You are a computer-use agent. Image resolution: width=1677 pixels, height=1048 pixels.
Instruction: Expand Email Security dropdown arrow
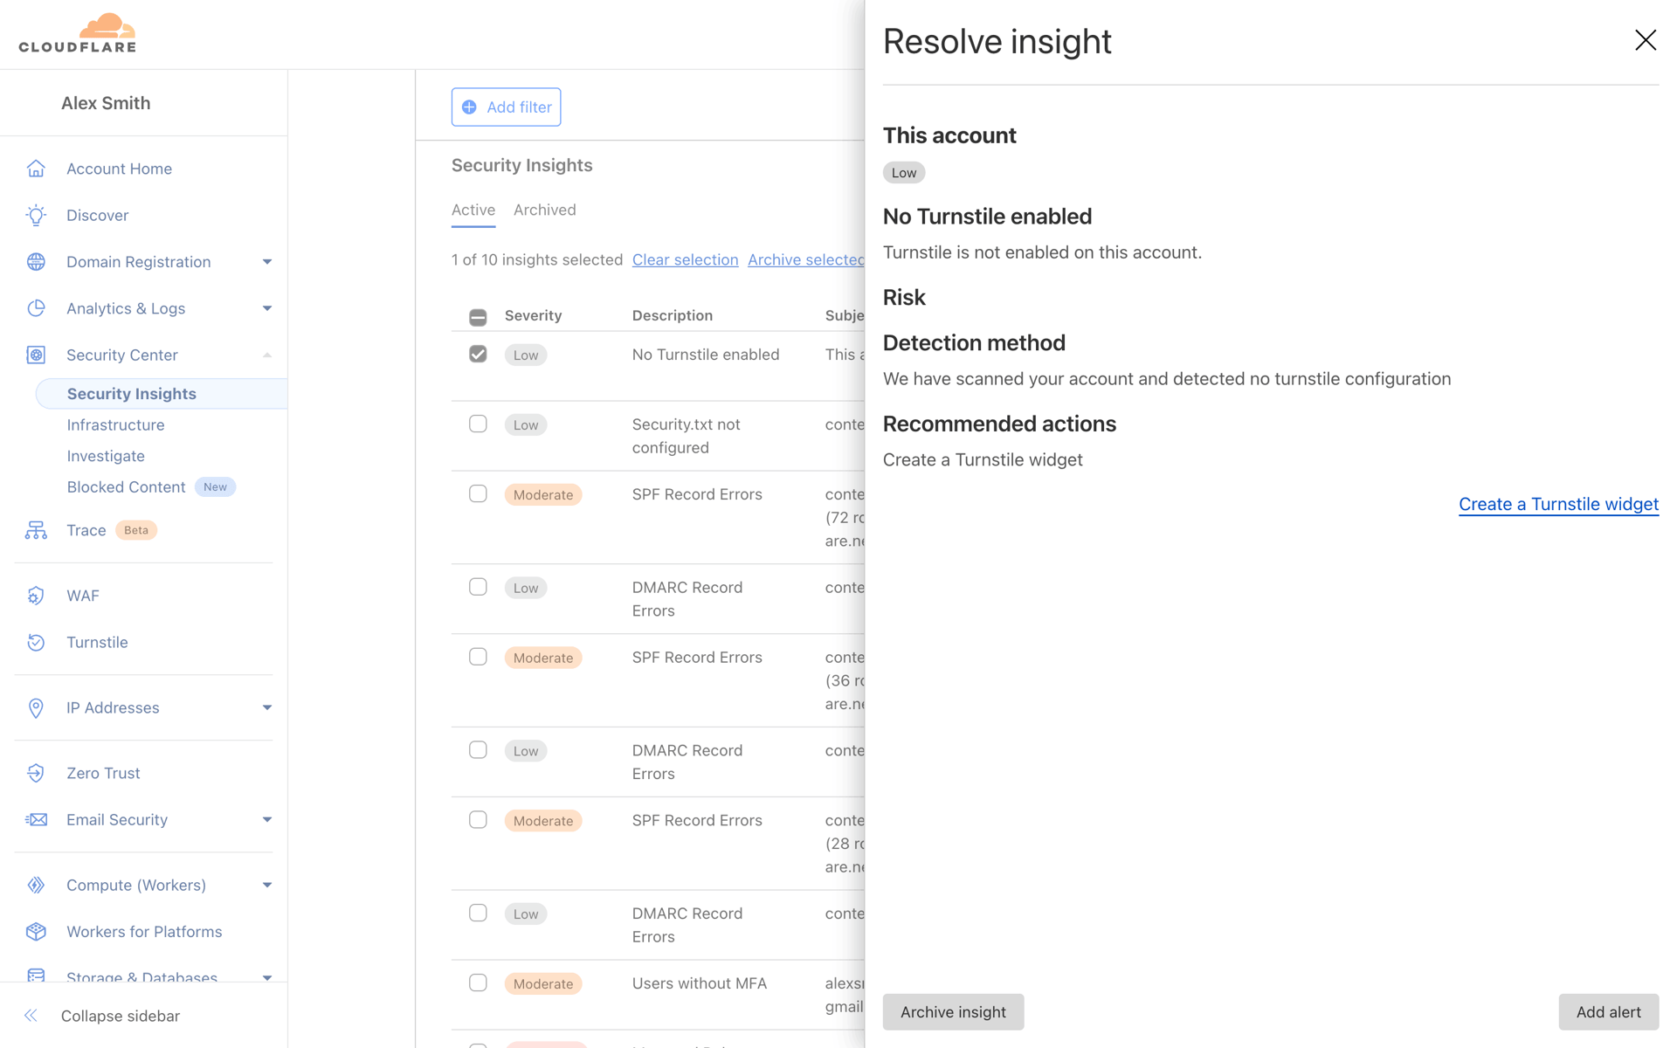[267, 819]
